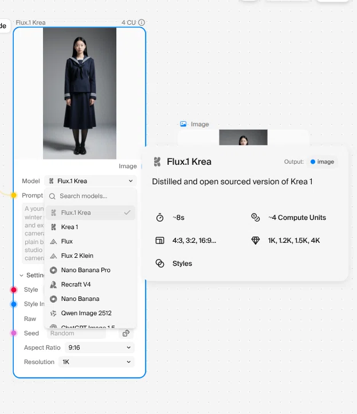The height and width of the screenshot is (414, 357).
Task: Click the Search models input field
Action: pyautogui.click(x=91, y=196)
